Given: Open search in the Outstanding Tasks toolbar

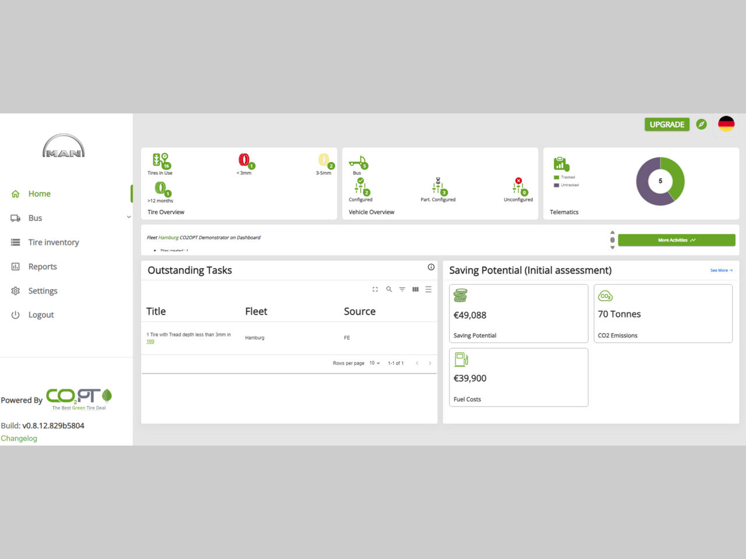Looking at the screenshot, I should point(389,289).
